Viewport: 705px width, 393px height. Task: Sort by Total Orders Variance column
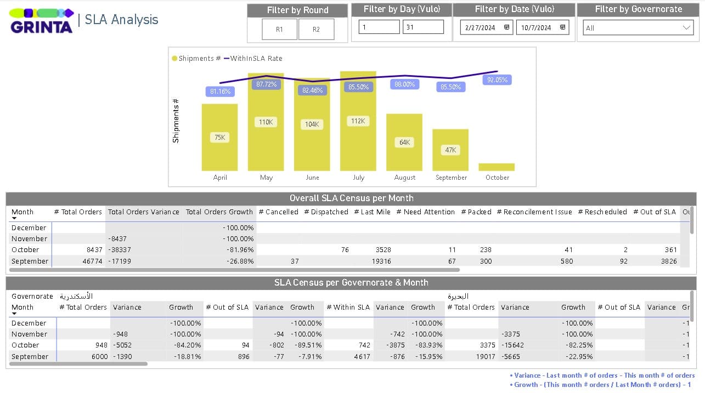pos(144,212)
